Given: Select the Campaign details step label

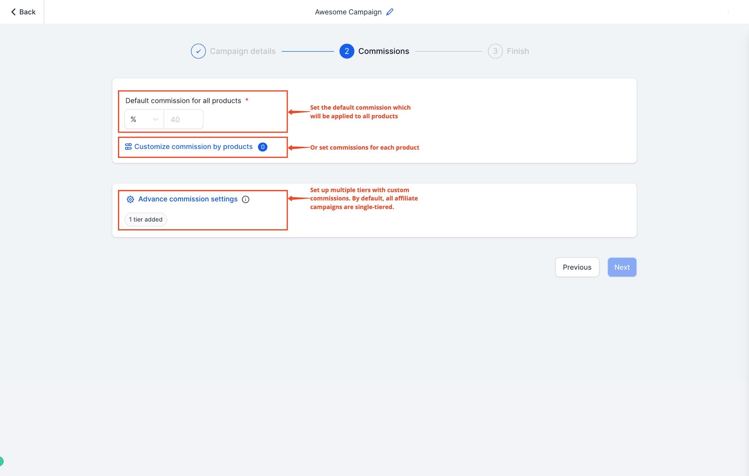Looking at the screenshot, I should [243, 51].
